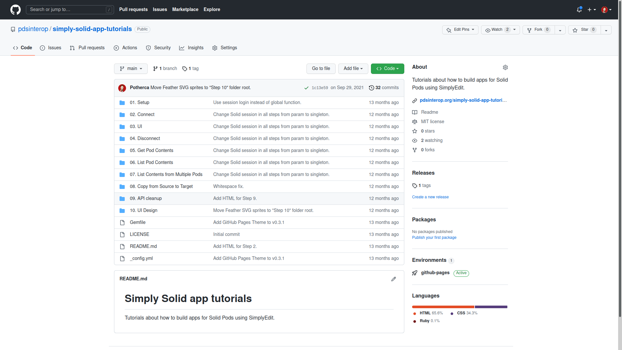
Task: Click the GitHub Octocat logo
Action: click(15, 9)
